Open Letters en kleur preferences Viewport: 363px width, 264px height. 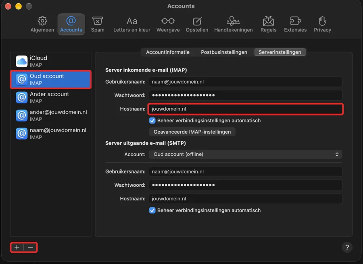click(132, 24)
